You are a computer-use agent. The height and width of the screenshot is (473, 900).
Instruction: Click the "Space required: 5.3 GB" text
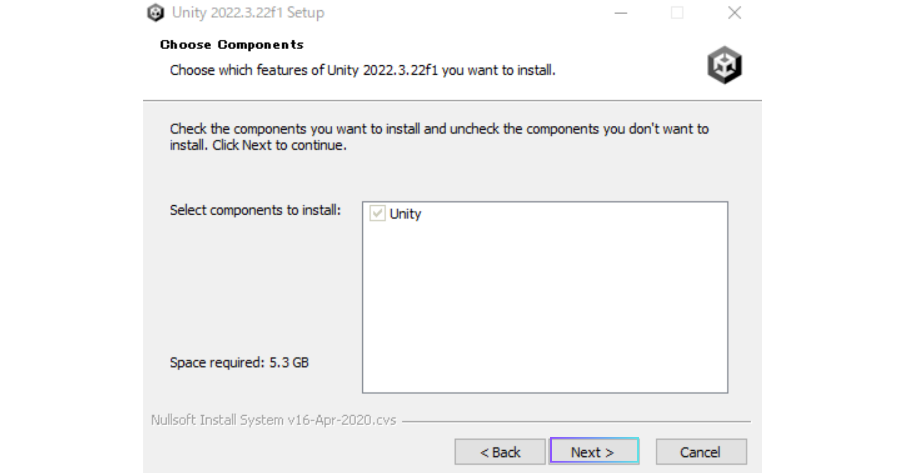tap(239, 363)
